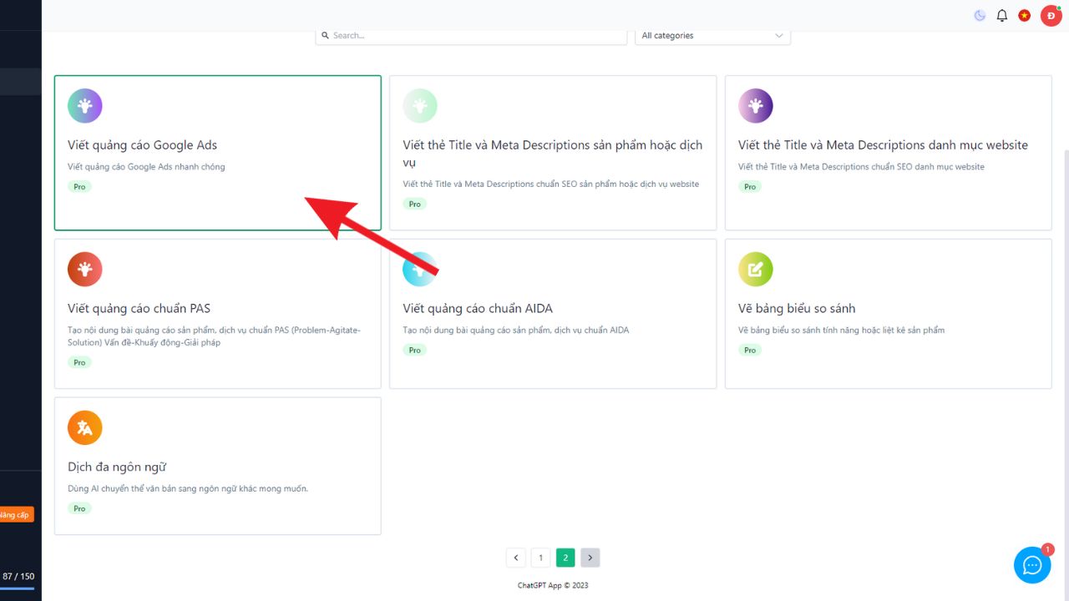Go to page 1
1069x601 pixels.
point(540,558)
